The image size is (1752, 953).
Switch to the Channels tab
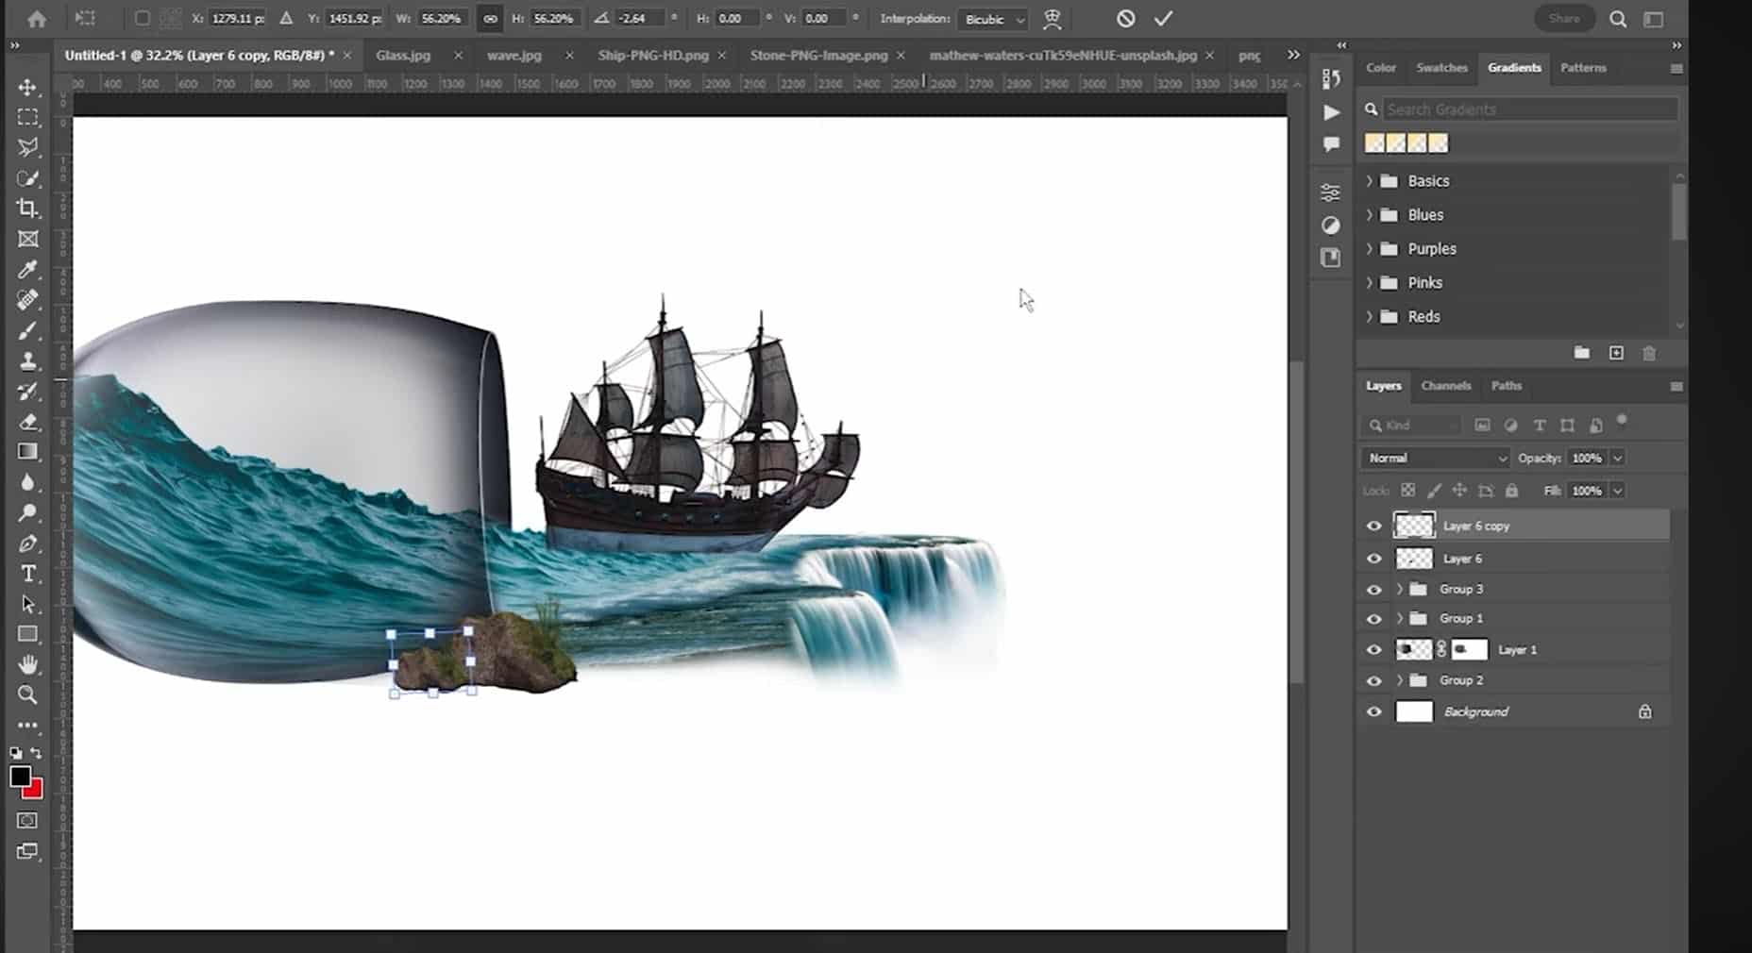point(1445,386)
